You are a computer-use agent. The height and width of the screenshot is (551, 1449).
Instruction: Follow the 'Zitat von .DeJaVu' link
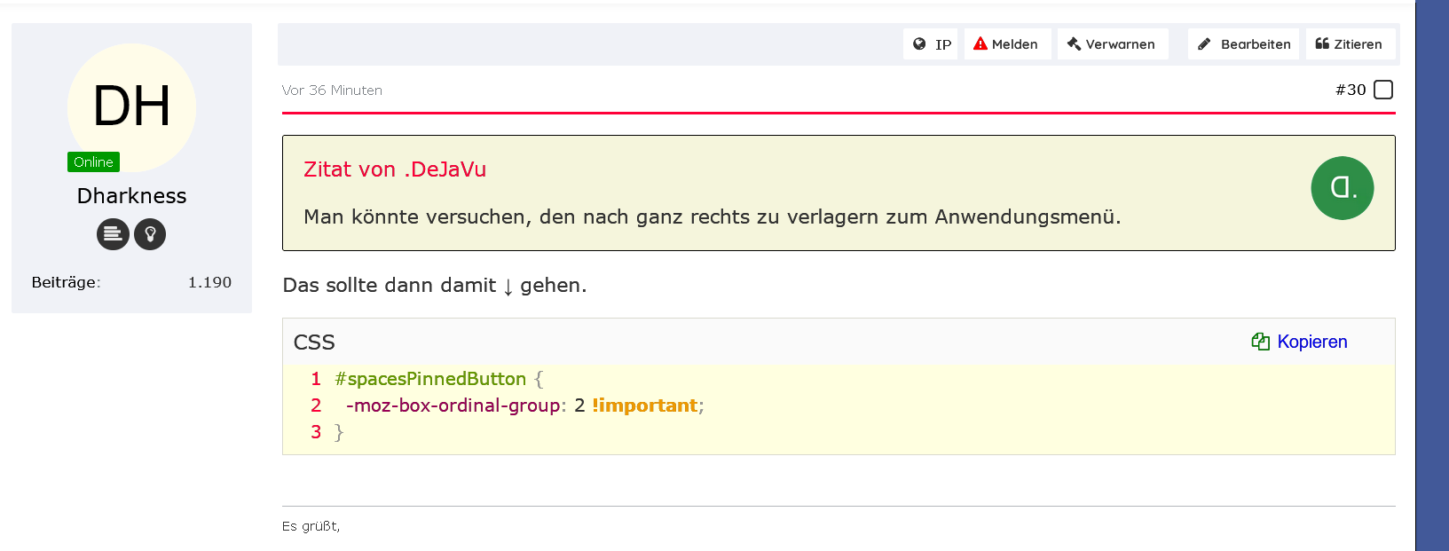395,169
